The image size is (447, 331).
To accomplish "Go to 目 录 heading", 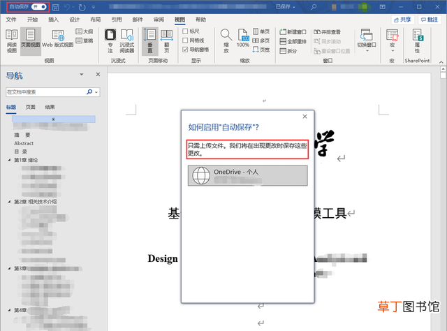I will [20, 152].
